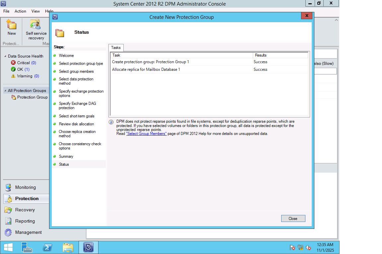Screen dimensions: 382x254
Task: Click the info icon beside reparse points note
Action: (111, 122)
